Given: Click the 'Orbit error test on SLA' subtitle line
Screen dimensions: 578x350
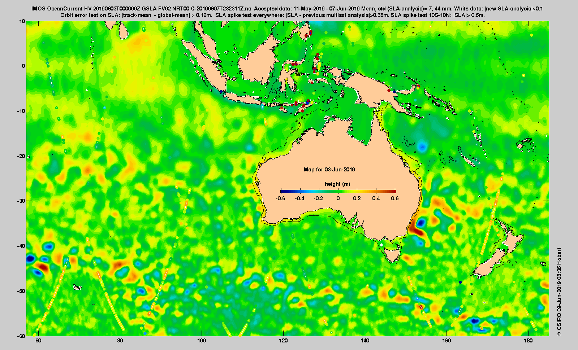Looking at the screenshot, I should (273, 15).
